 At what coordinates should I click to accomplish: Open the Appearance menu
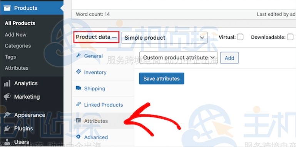tap(30, 115)
